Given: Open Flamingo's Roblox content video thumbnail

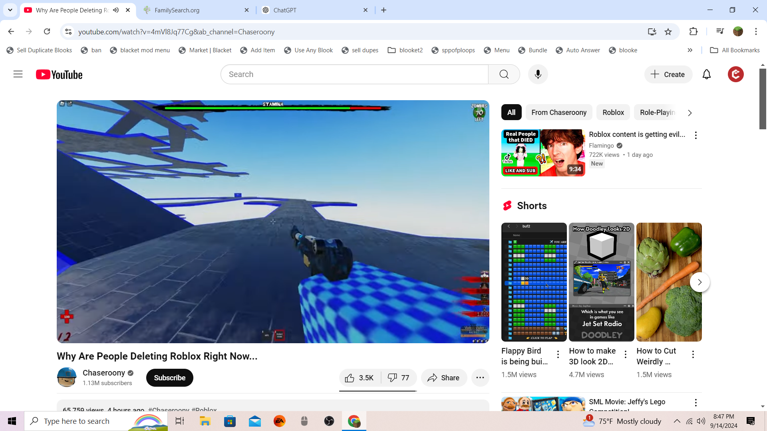Looking at the screenshot, I should 543,152.
